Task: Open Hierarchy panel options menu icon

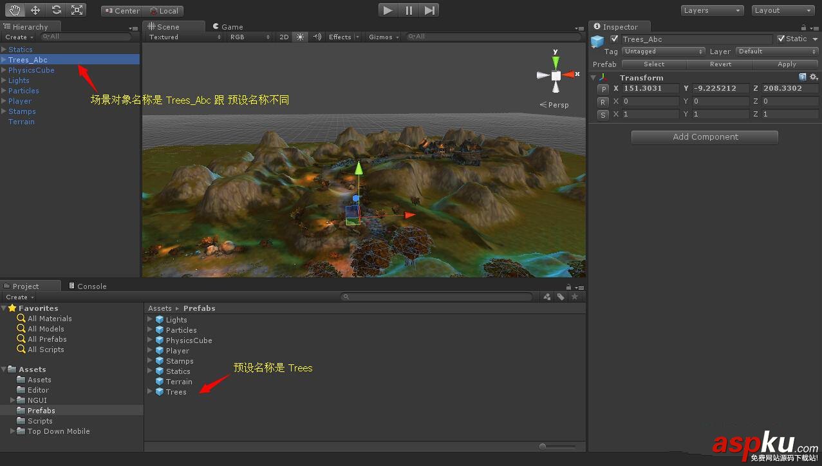Action: (x=133, y=28)
